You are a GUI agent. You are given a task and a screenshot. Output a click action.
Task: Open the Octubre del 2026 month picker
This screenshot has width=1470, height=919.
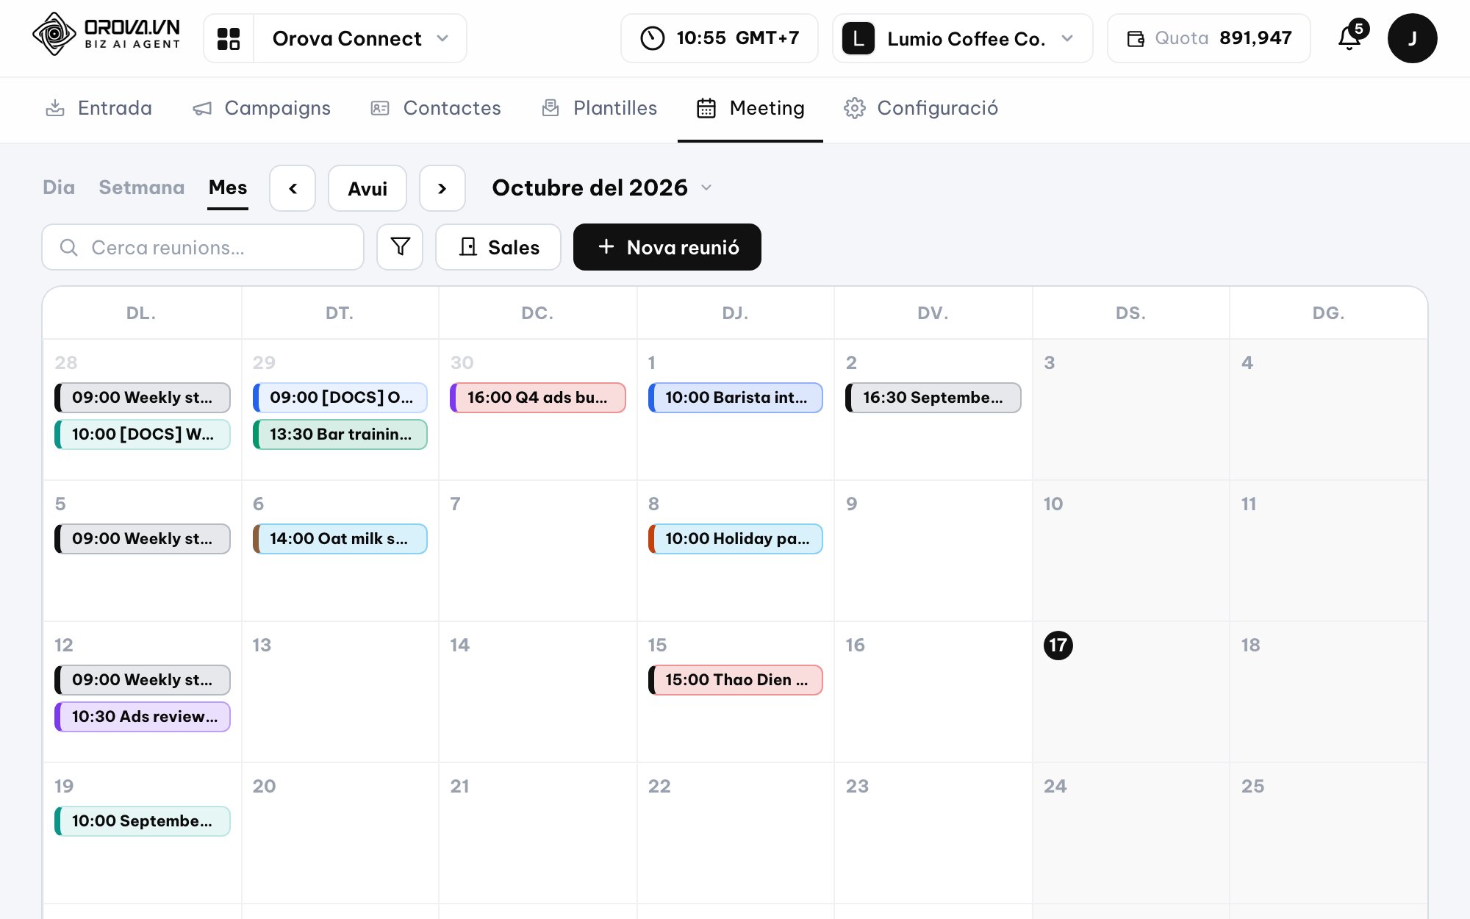pos(602,187)
